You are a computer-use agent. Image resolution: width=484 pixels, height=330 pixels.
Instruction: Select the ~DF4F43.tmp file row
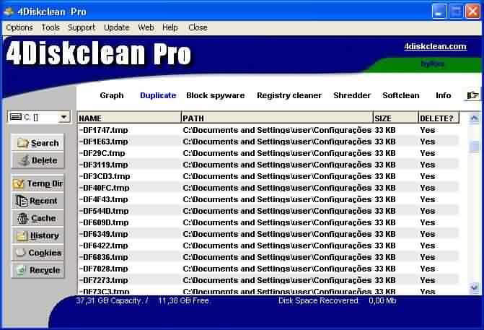point(268,199)
